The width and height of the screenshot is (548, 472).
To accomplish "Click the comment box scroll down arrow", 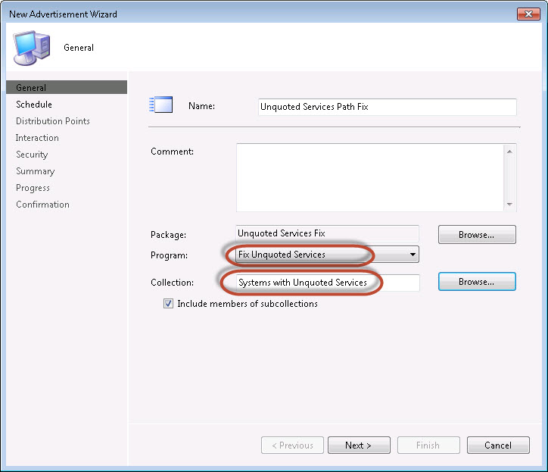I will click(509, 205).
